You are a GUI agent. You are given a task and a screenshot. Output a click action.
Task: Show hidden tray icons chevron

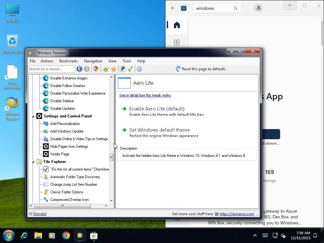[255, 235]
